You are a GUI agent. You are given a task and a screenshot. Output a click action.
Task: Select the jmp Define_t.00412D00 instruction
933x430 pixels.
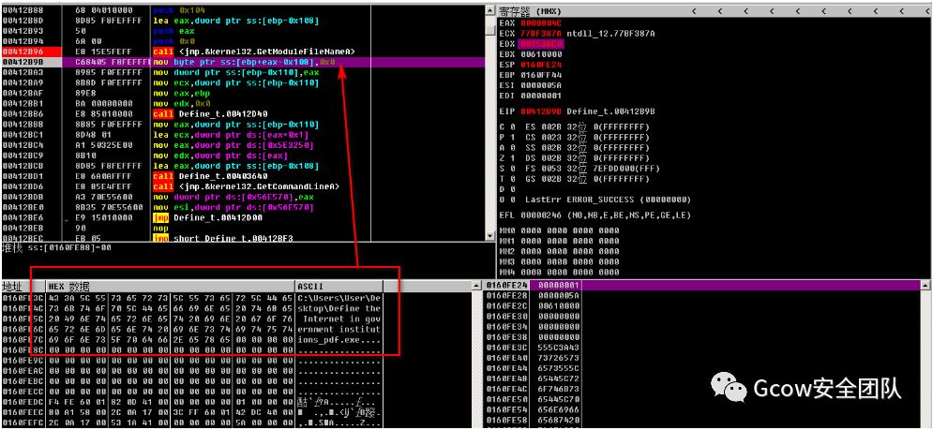coord(208,217)
